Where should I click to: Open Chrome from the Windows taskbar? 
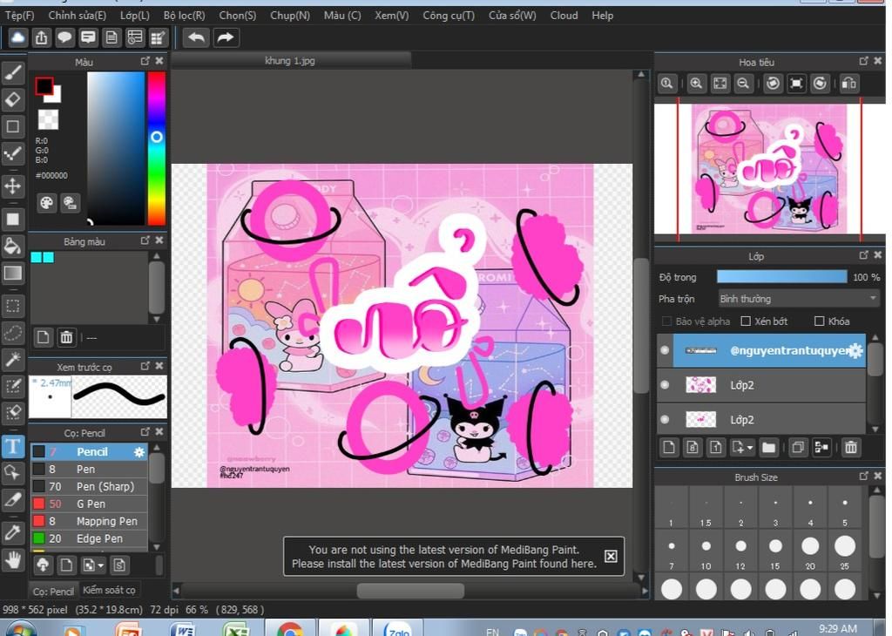coord(290,629)
